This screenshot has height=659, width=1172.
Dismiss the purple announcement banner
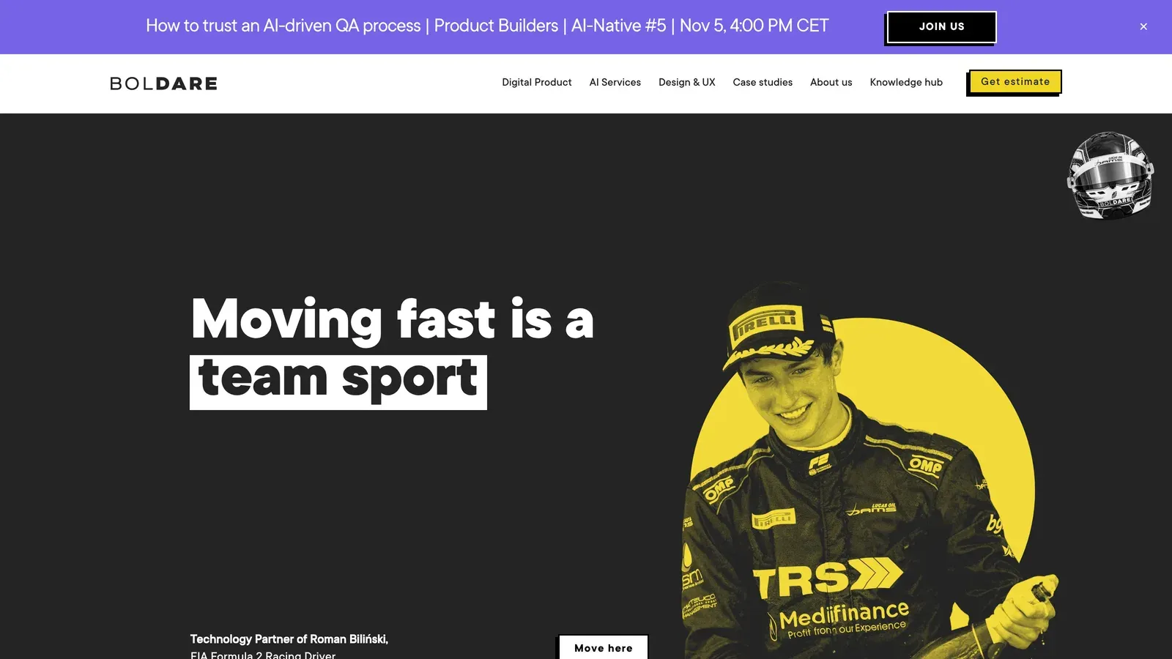[x=1143, y=26]
